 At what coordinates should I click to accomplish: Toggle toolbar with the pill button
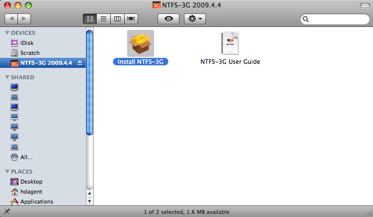[365, 5]
